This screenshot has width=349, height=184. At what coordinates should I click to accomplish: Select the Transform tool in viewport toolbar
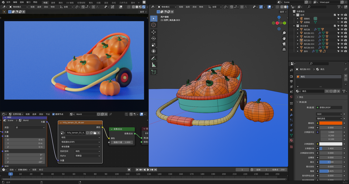153,51
